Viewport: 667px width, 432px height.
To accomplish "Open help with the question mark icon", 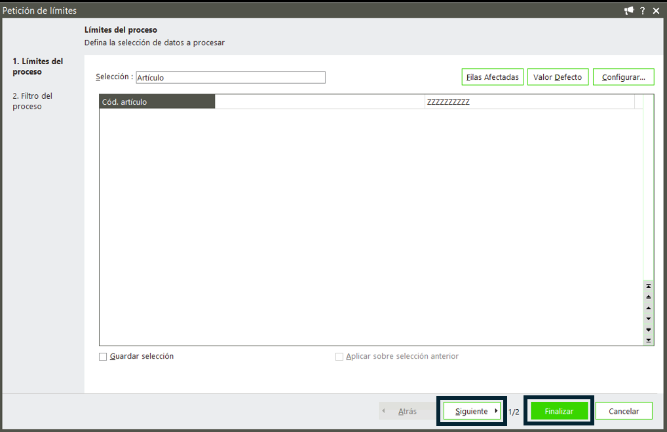I will point(642,10).
